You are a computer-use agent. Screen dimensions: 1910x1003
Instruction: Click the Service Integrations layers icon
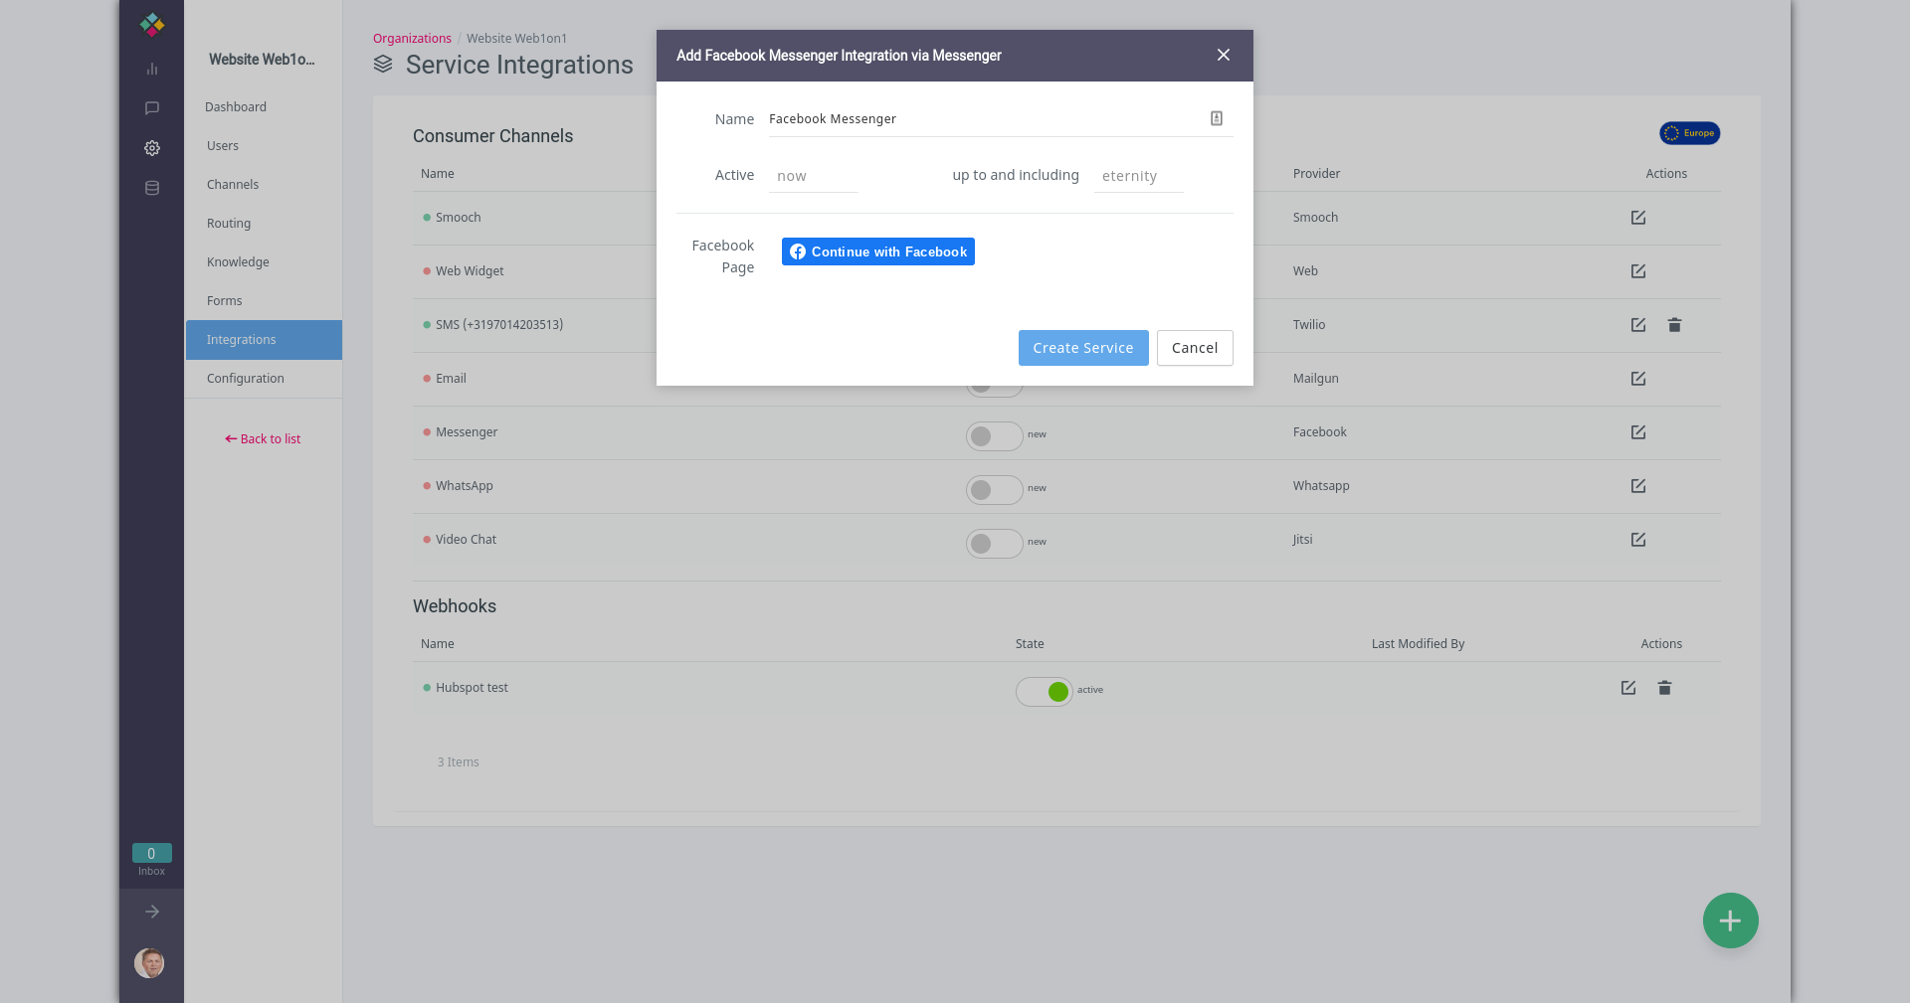click(383, 65)
